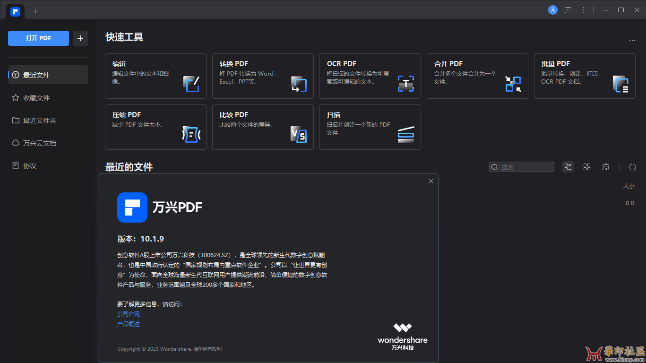Click the clear recent files icon

tap(606, 167)
